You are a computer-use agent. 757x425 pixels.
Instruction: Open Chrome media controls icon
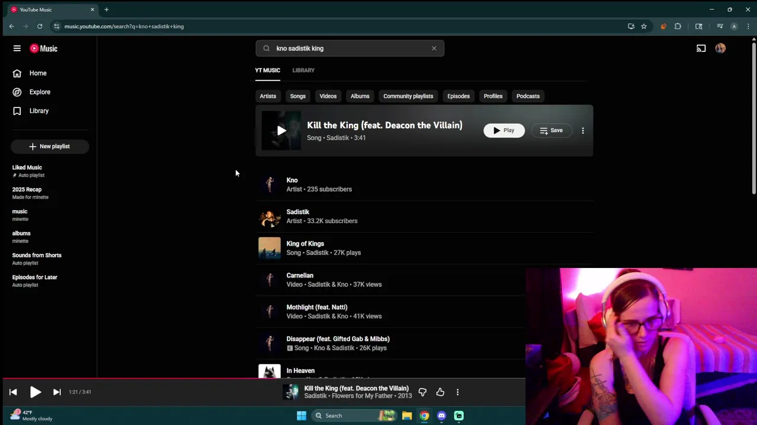[x=720, y=27]
